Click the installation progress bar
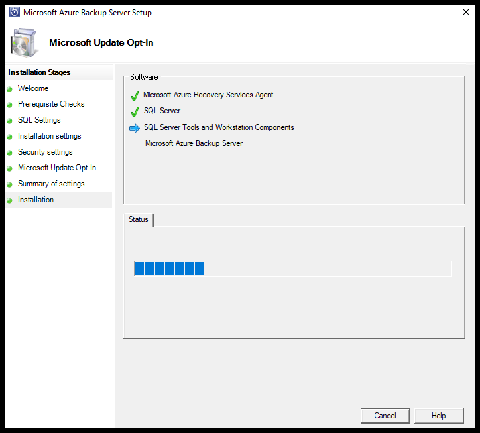The height and width of the screenshot is (433, 480). click(292, 269)
